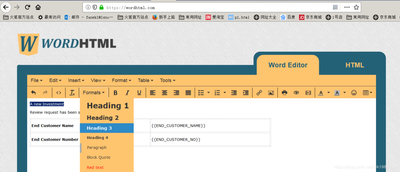Toggle Underline formatting
This screenshot has height=172, width=400.
(x=139, y=93)
